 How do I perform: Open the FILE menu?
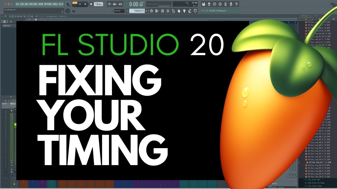17,4
